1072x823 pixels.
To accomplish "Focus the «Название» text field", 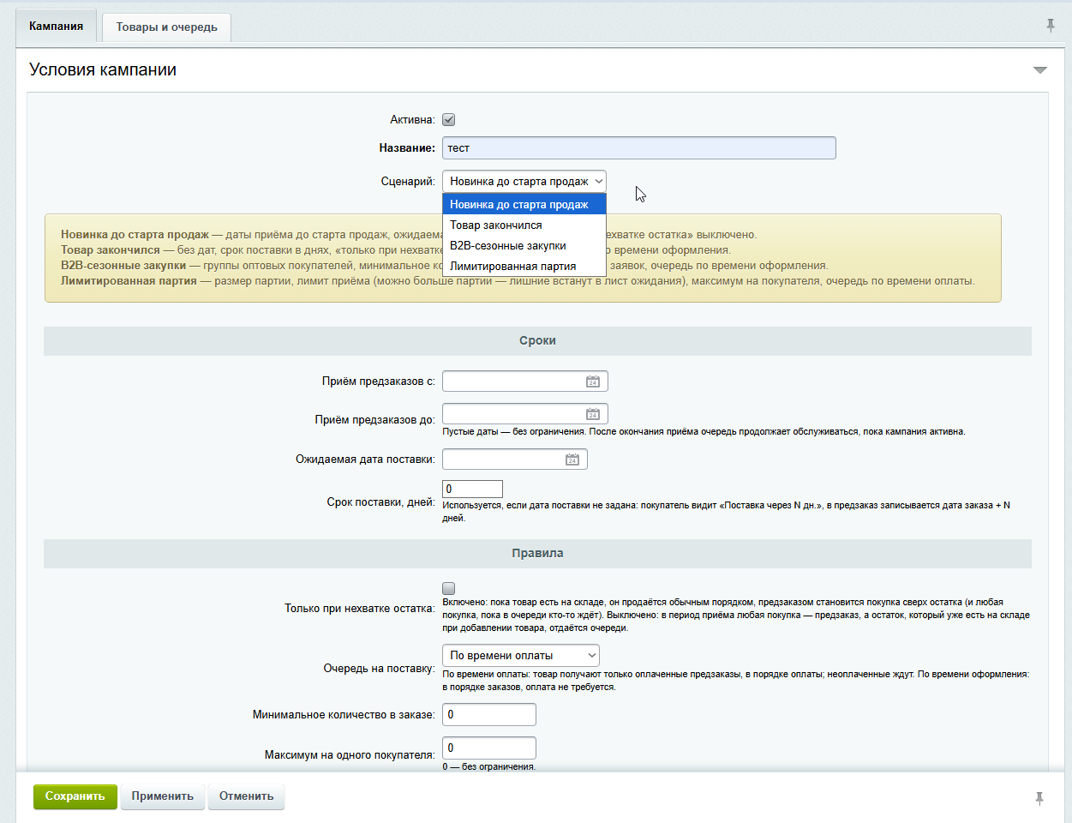I will 639,148.
